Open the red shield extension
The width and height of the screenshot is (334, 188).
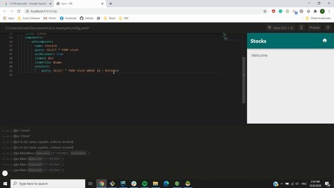273,11
